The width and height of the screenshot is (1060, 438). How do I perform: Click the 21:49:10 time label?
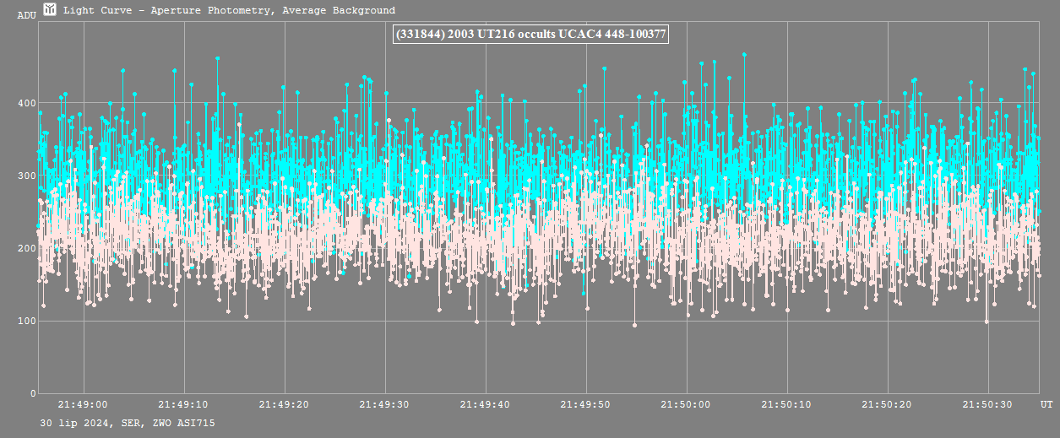(183, 405)
